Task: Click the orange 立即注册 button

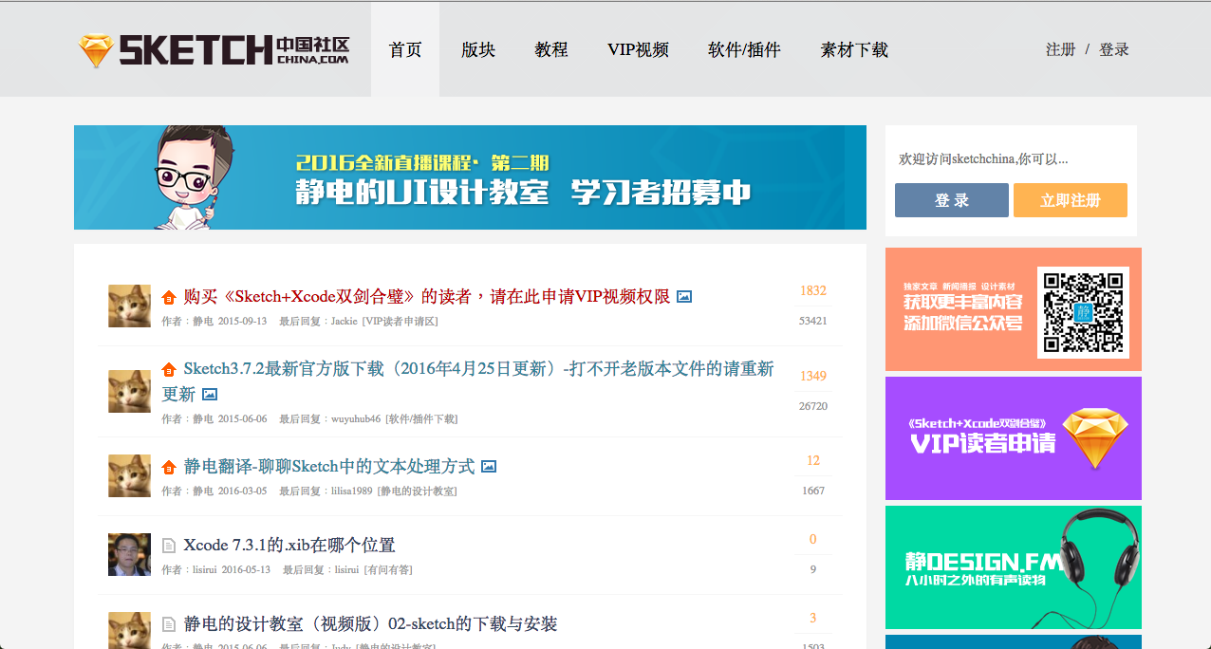Action: [x=1071, y=200]
